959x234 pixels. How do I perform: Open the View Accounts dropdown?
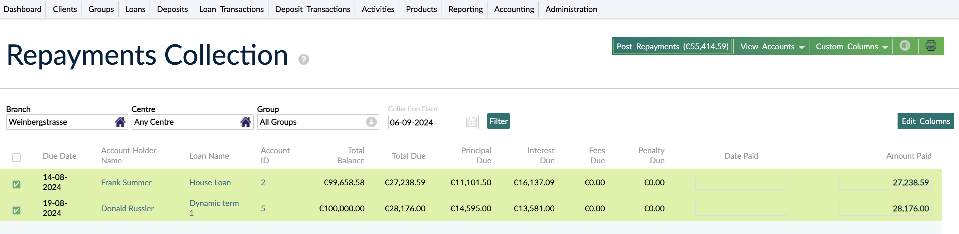(x=772, y=46)
